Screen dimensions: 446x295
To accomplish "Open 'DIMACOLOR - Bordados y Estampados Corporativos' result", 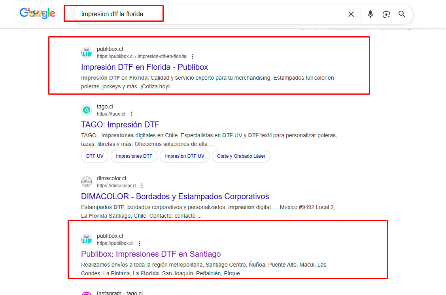I will (175, 196).
